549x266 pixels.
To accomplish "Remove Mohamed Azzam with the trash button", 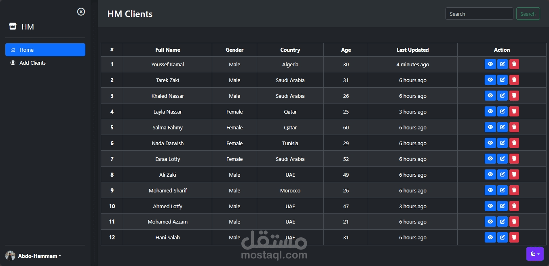I will coord(514,222).
